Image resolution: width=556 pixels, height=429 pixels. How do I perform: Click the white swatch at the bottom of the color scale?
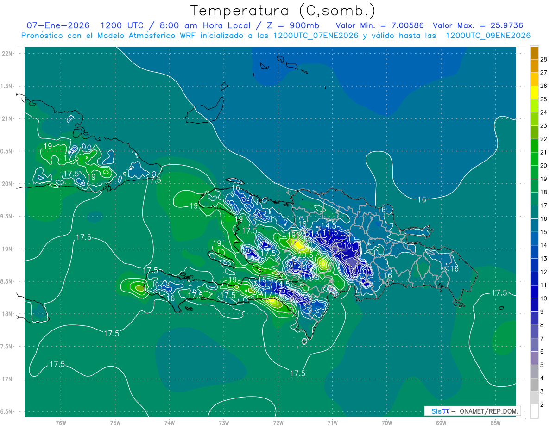click(534, 411)
